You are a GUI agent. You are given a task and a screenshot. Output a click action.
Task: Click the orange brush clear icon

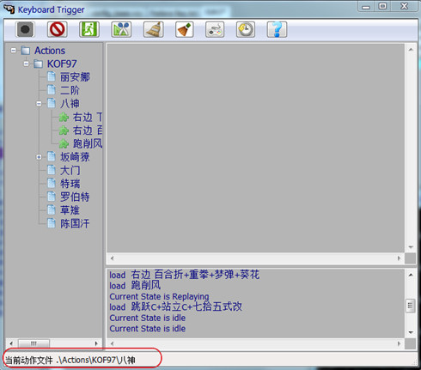point(185,29)
